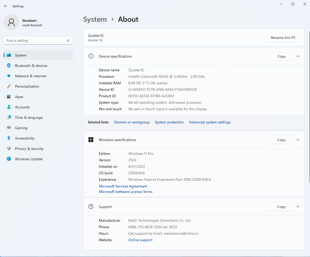Click the meleservice@mele.cn email text
This screenshot has width=310, height=257.
coord(181,233)
